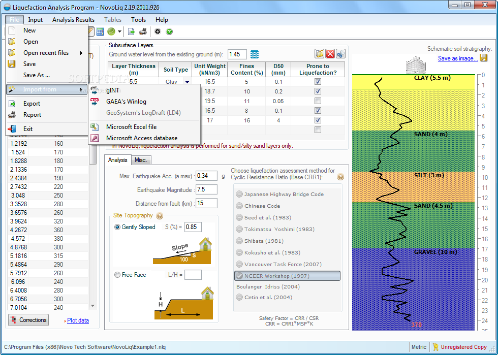The image size is (498, 355).
Task: Click the Corrections button
Action: (x=28, y=320)
